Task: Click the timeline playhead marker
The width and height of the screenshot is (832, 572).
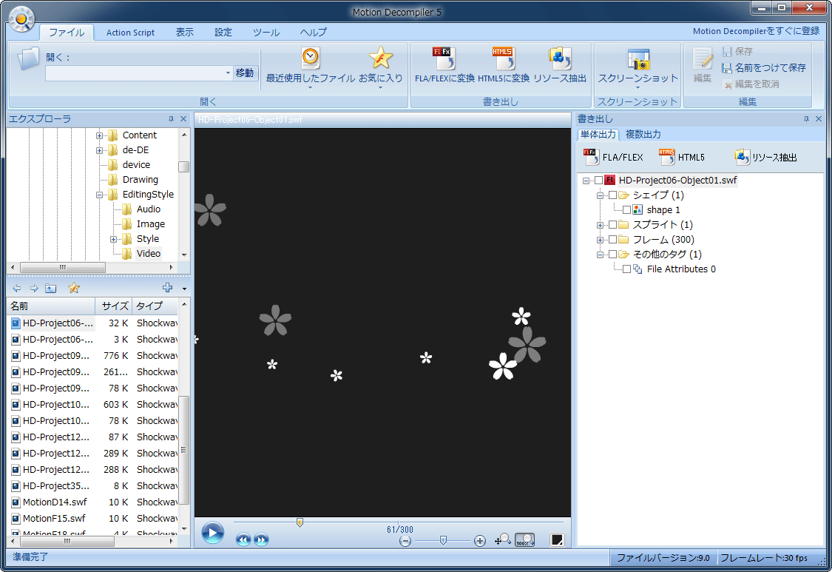Action: (x=300, y=522)
